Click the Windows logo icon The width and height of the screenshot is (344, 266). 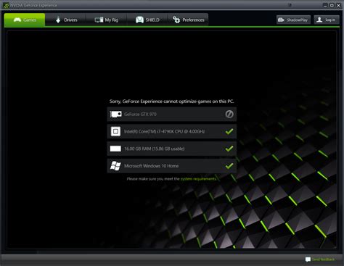coord(115,166)
